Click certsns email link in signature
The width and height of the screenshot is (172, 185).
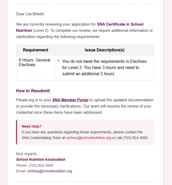click(49, 171)
